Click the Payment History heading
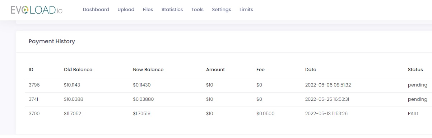The width and height of the screenshot is (432, 138). pos(52,41)
